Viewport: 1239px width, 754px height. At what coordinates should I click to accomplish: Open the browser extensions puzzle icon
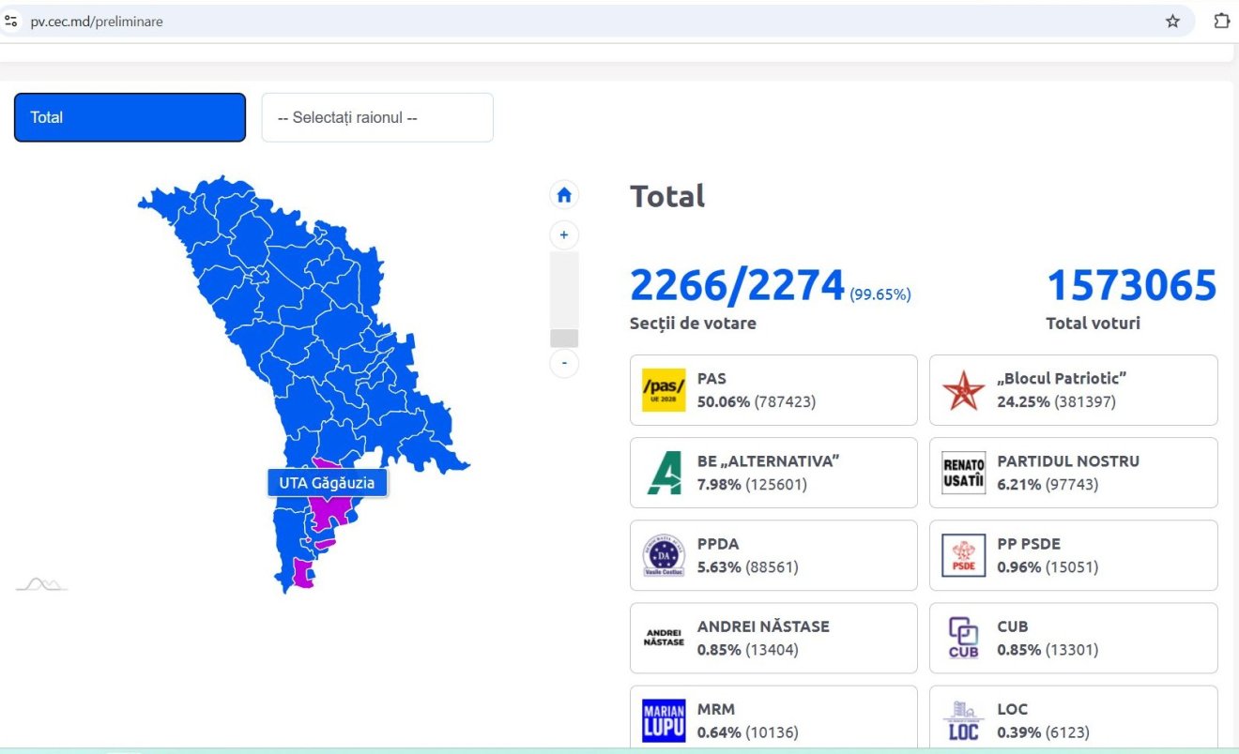[1221, 22]
